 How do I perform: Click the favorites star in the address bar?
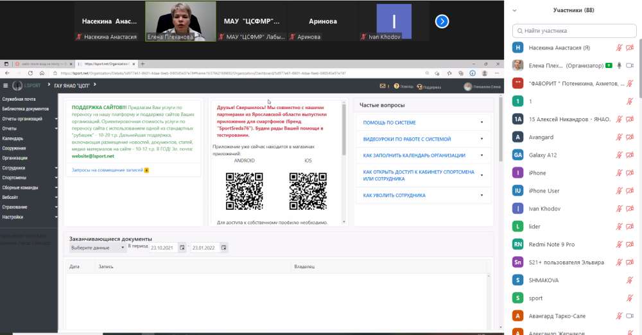pos(449,73)
